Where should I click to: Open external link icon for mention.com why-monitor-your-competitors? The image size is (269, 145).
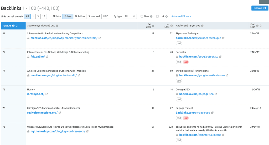pos(100,38)
